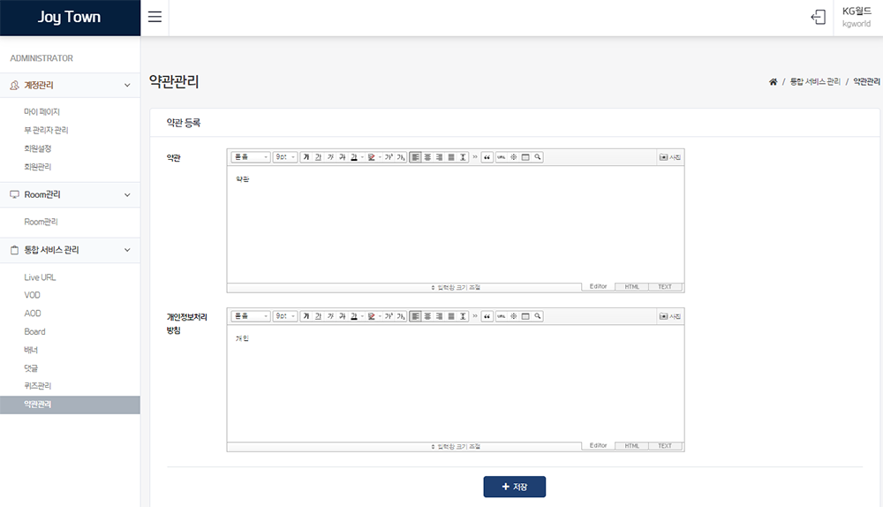Switch 개인정보처리방침 editor to TEXT tab
This screenshot has width=883, height=507.
tap(665, 446)
